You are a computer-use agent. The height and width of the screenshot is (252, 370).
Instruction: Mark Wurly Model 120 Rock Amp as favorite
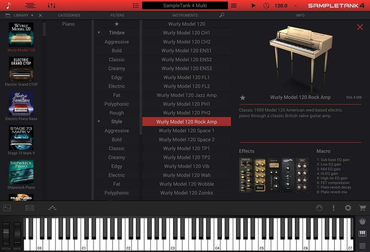pyautogui.click(x=242, y=98)
